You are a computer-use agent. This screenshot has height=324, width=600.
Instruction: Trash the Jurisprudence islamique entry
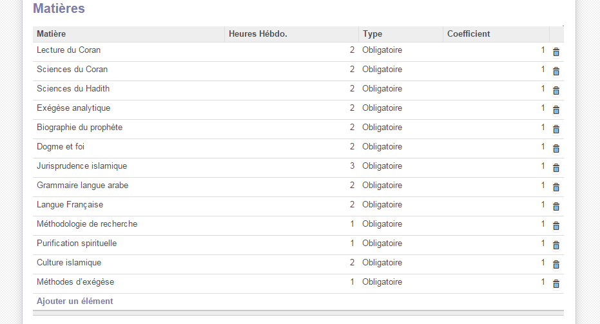pos(556,168)
